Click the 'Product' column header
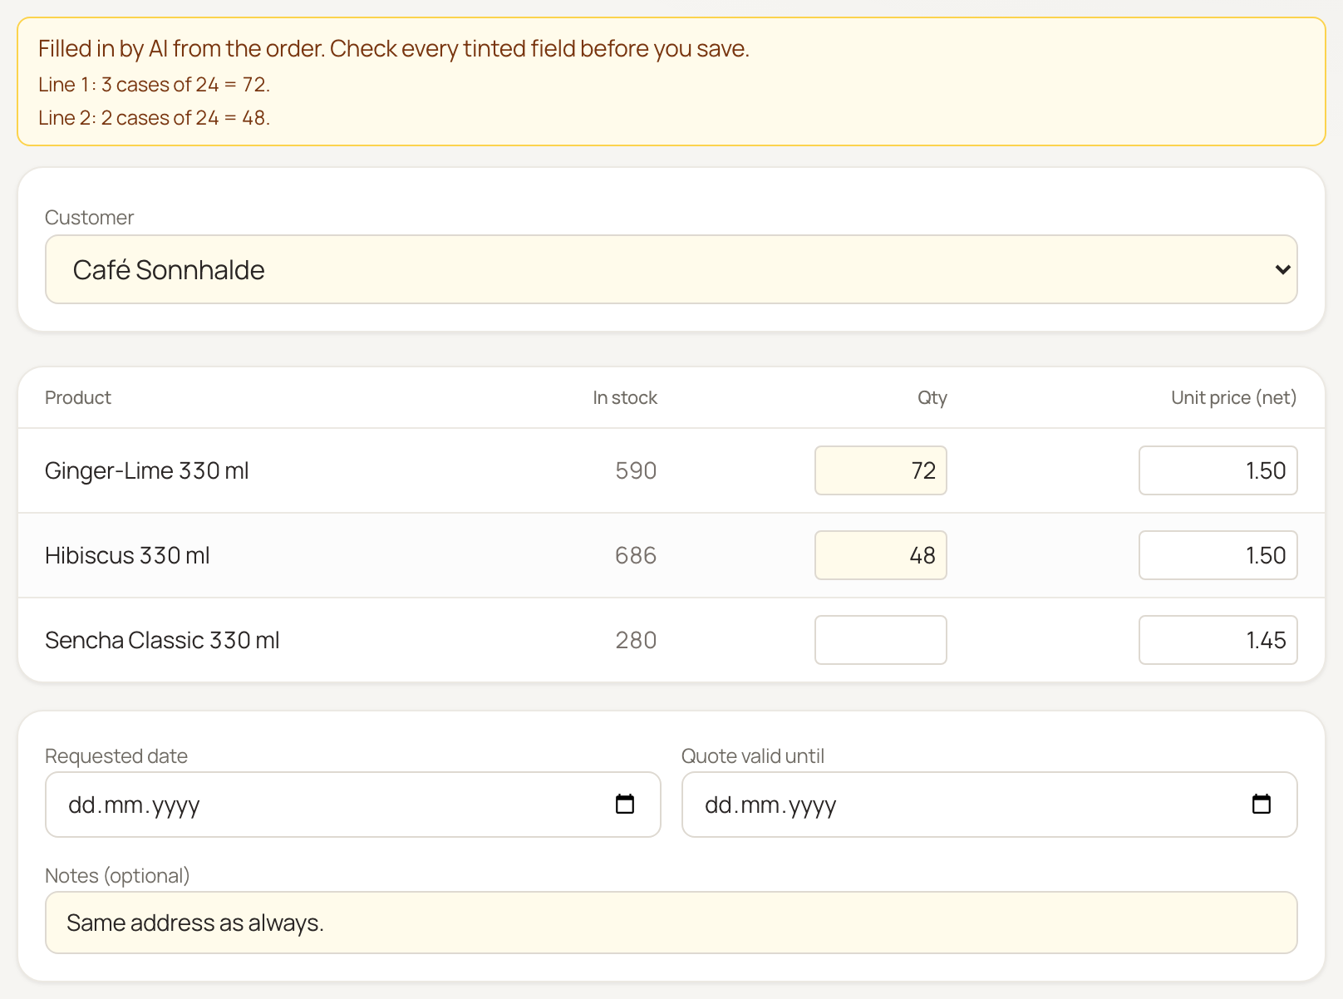The image size is (1343, 999). point(78,397)
